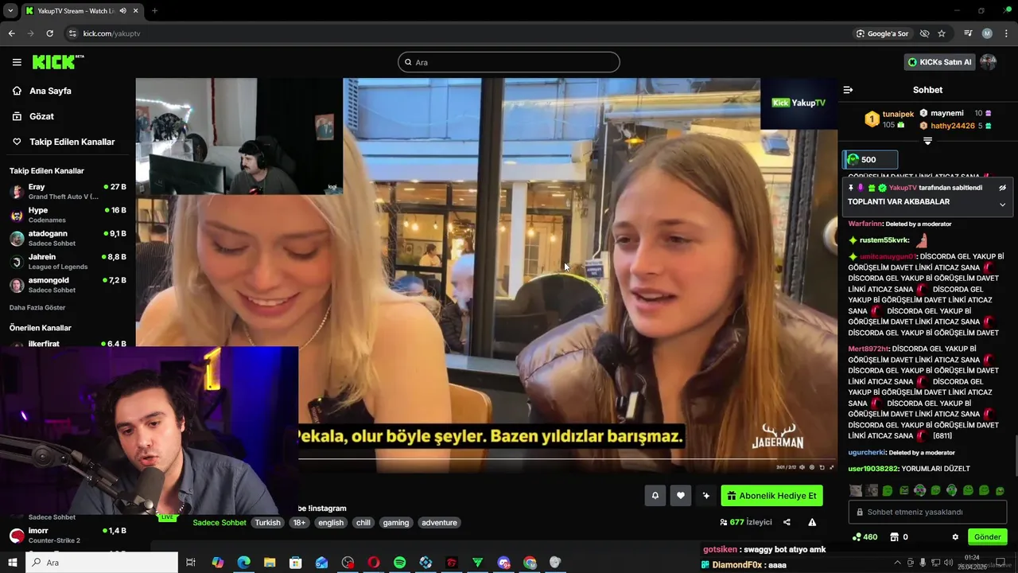This screenshot has width=1018, height=573.
Task: Open Chrome tab search dropdown
Action: [x=10, y=10]
